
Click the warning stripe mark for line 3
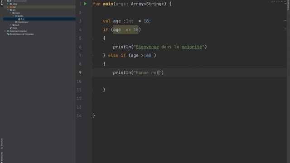click(x=285, y=20)
